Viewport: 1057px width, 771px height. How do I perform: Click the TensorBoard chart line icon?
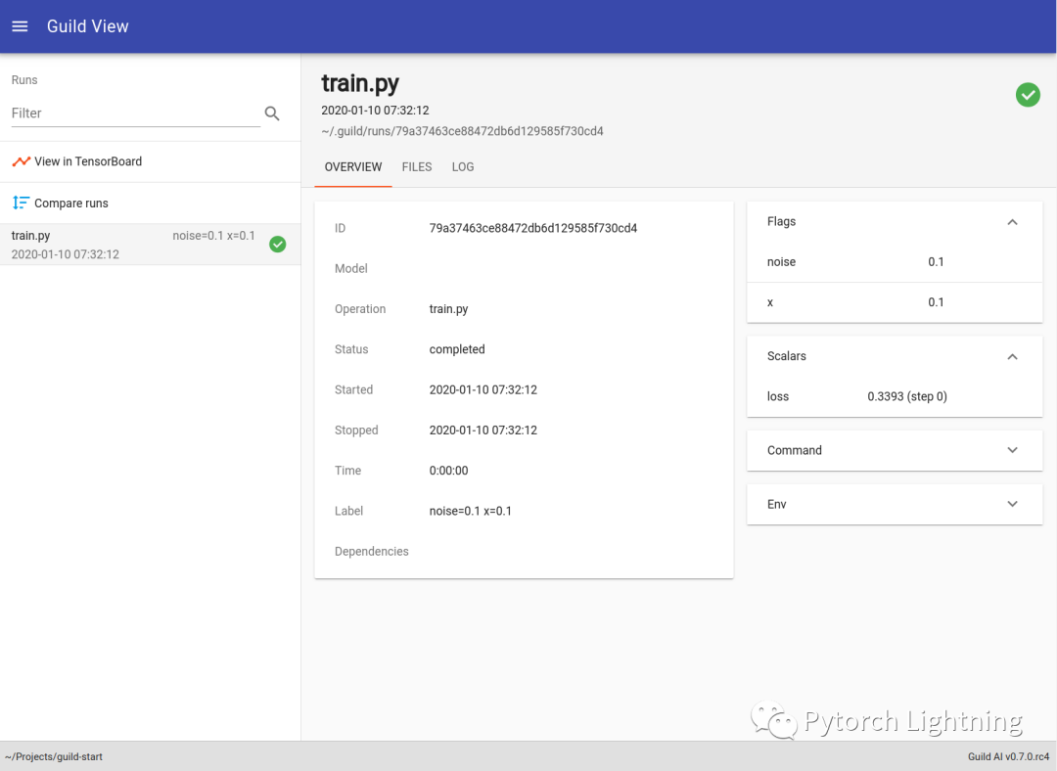[21, 161]
